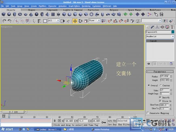Image resolution: width=176 pixels, height=132 pixels.
Task: Click the Redo arrow icon
Action: coord(10,21)
